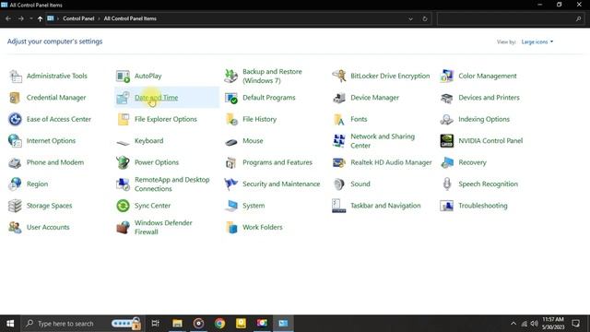
Task: Open the NVIDIA Control Panel icon
Action: [447, 141]
